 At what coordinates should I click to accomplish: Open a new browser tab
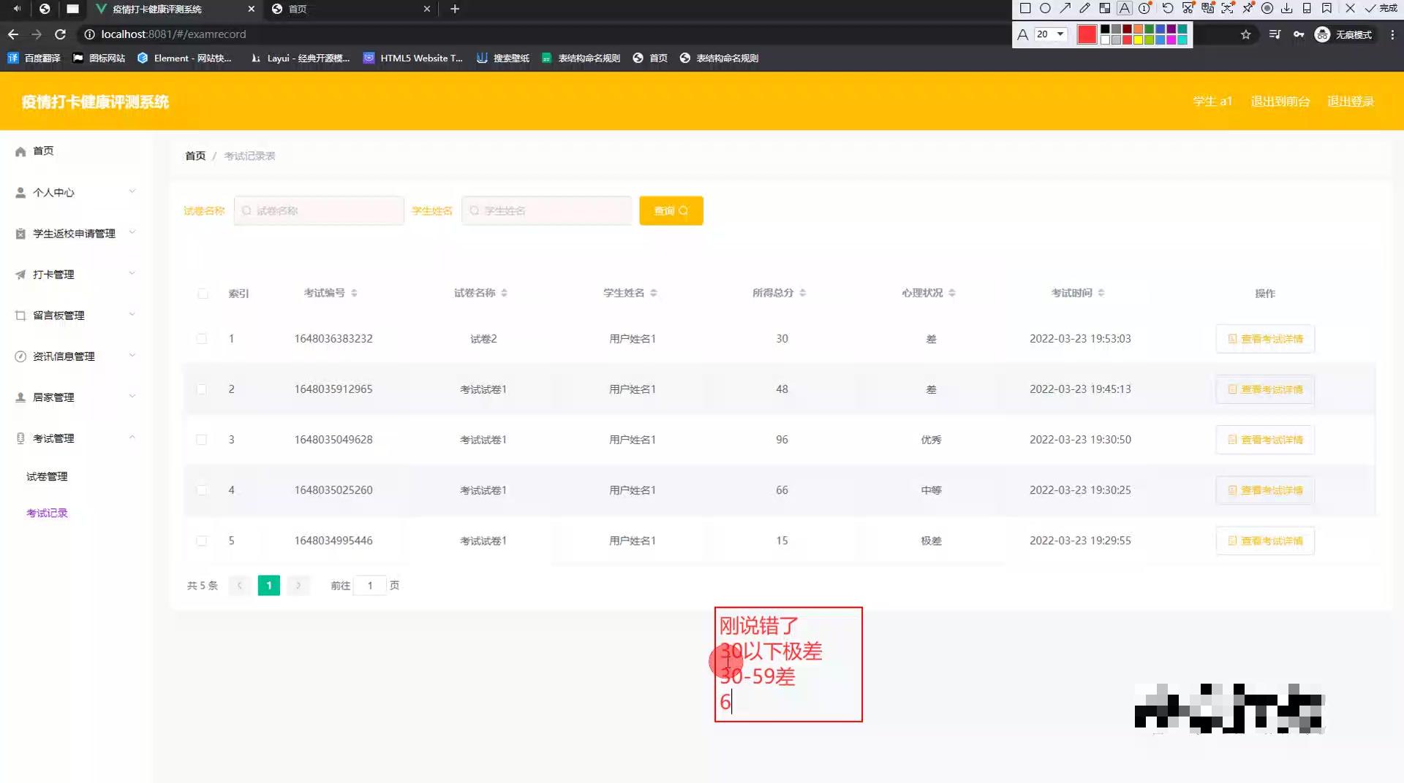click(x=455, y=9)
